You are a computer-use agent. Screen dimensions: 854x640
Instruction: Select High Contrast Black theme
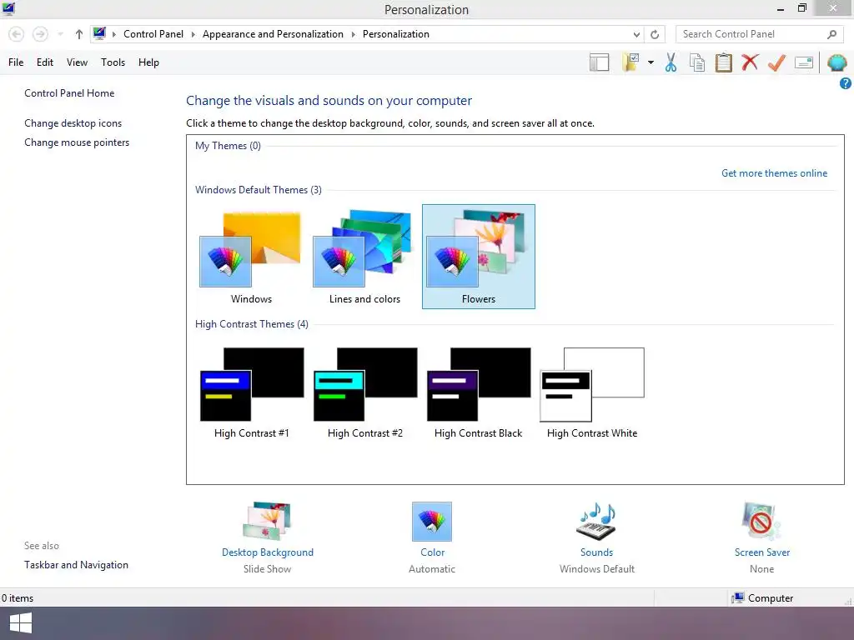(478, 392)
